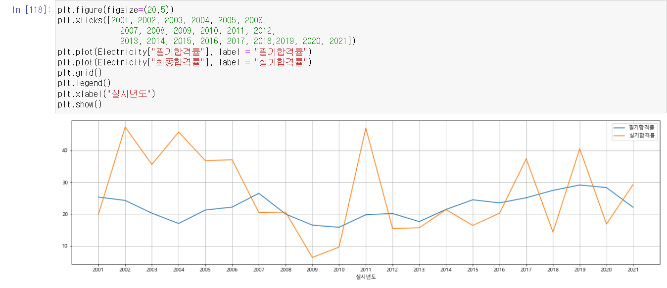Click chart x-axis tick label 2016
Viewport: 667px width, 288px height.
(x=499, y=270)
